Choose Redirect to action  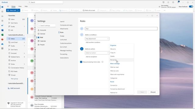[121, 93]
